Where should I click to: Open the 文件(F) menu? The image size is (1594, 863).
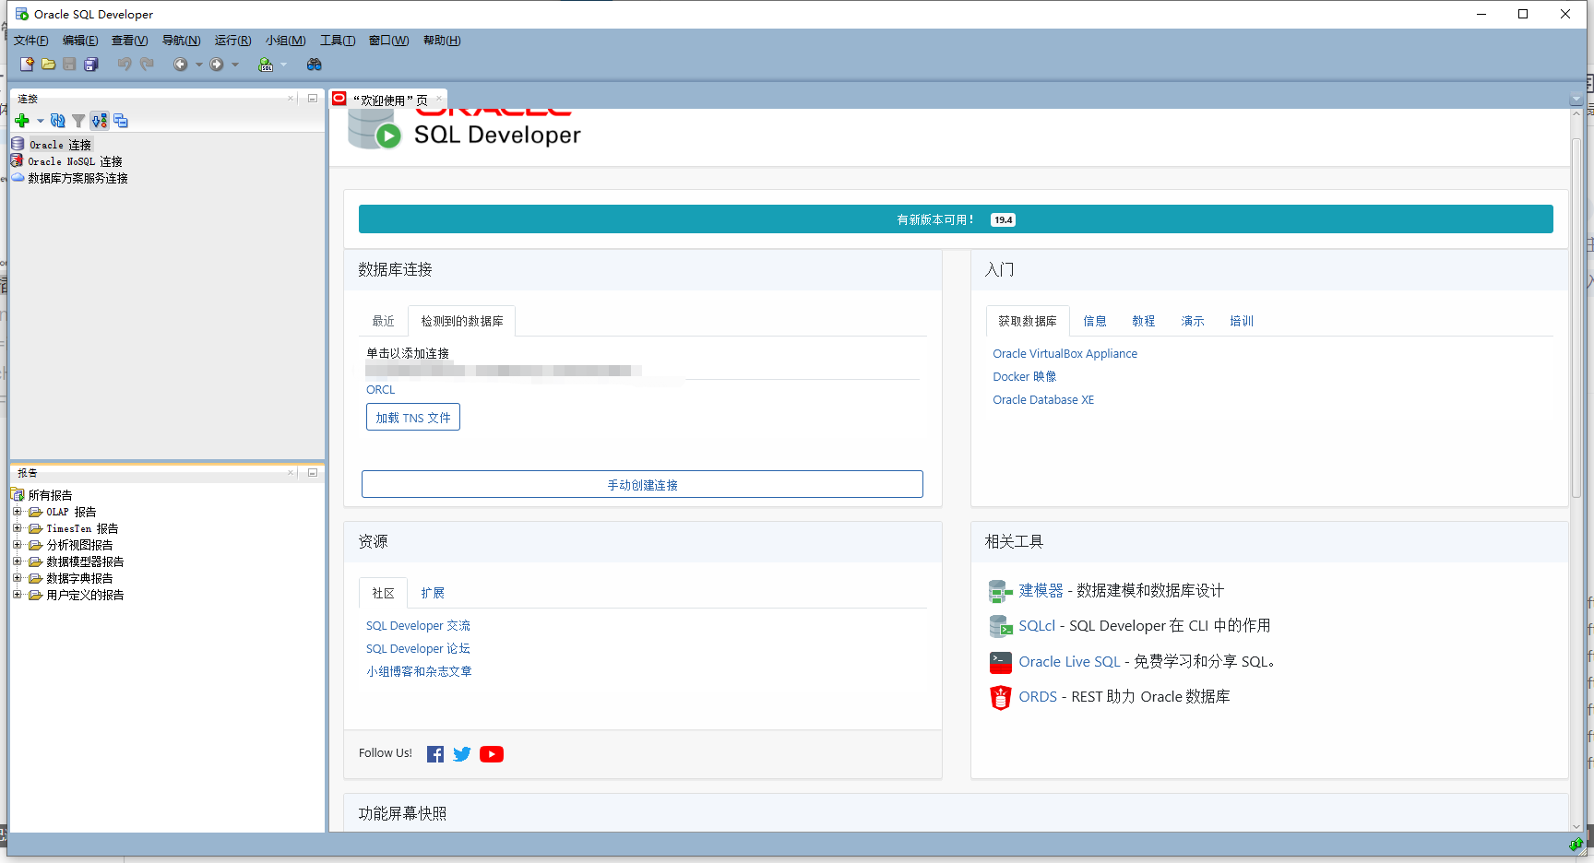tap(30, 41)
